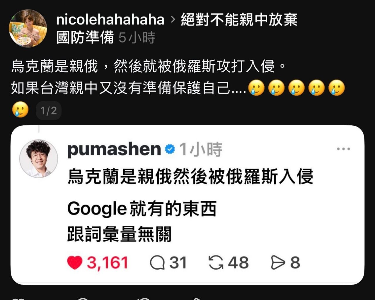375x300 pixels.
Task: Open the 1/2 thread part indicator
Action: coord(49,111)
